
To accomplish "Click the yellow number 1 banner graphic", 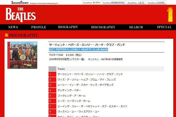I will (x=170, y=15).
